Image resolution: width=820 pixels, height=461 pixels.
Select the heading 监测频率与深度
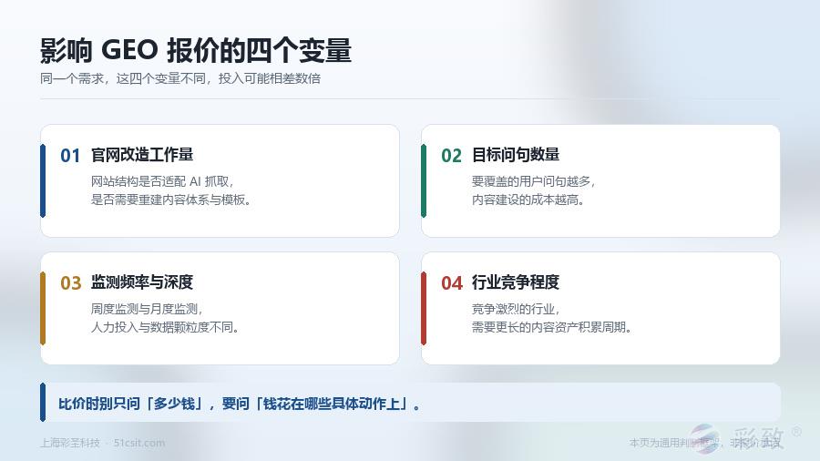click(x=142, y=282)
